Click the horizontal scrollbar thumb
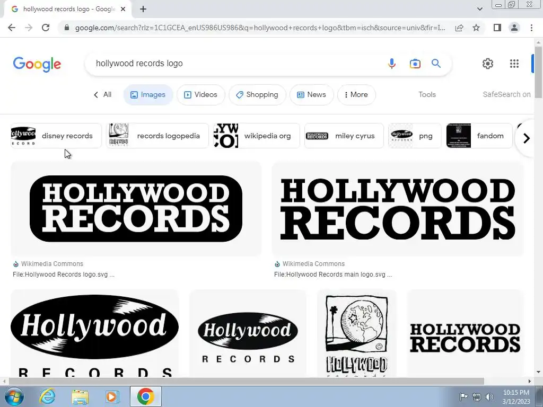This screenshot has width=543, height=407. tap(246, 381)
